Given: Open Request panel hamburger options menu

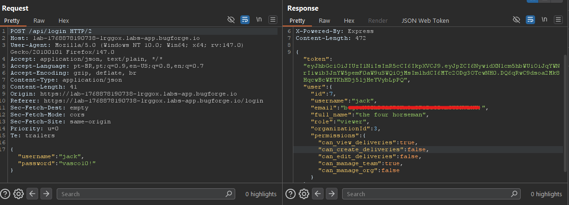Looking at the screenshot, I should pyautogui.click(x=273, y=20).
